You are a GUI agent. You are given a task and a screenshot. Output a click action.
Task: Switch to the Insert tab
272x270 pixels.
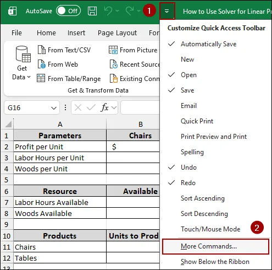click(76, 33)
